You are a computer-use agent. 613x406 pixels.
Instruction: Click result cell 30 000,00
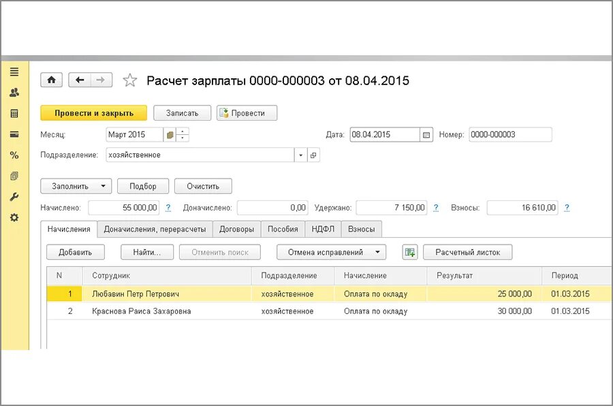[x=484, y=311]
